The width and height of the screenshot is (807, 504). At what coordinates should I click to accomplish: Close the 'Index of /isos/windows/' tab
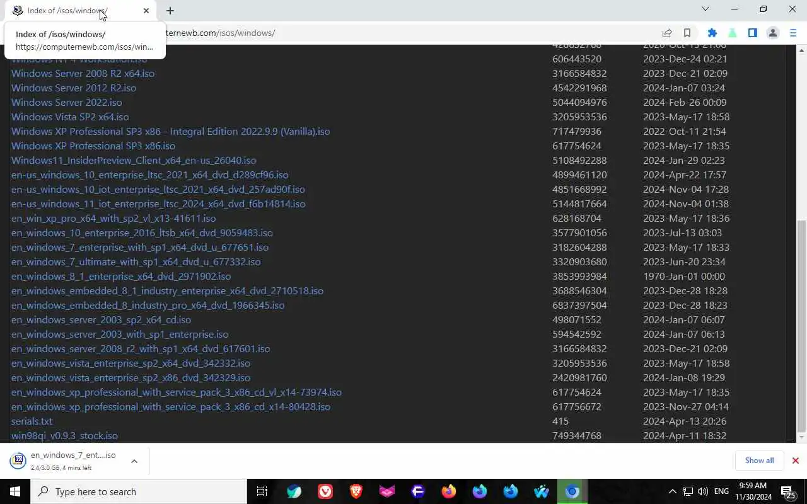(146, 11)
